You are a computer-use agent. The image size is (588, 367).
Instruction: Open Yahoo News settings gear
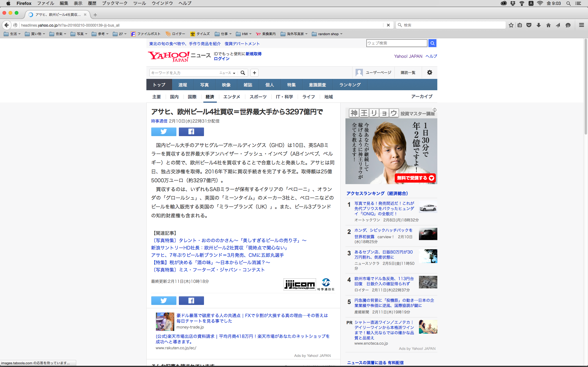pos(429,72)
